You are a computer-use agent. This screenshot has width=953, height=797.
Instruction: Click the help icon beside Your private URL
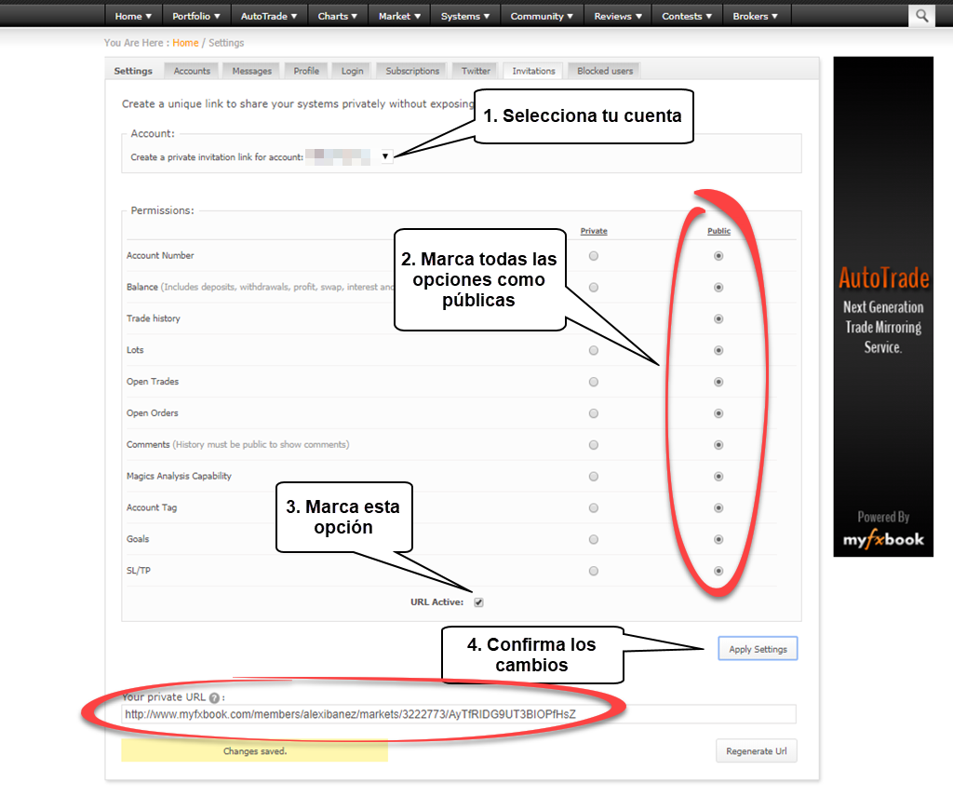pos(214,698)
